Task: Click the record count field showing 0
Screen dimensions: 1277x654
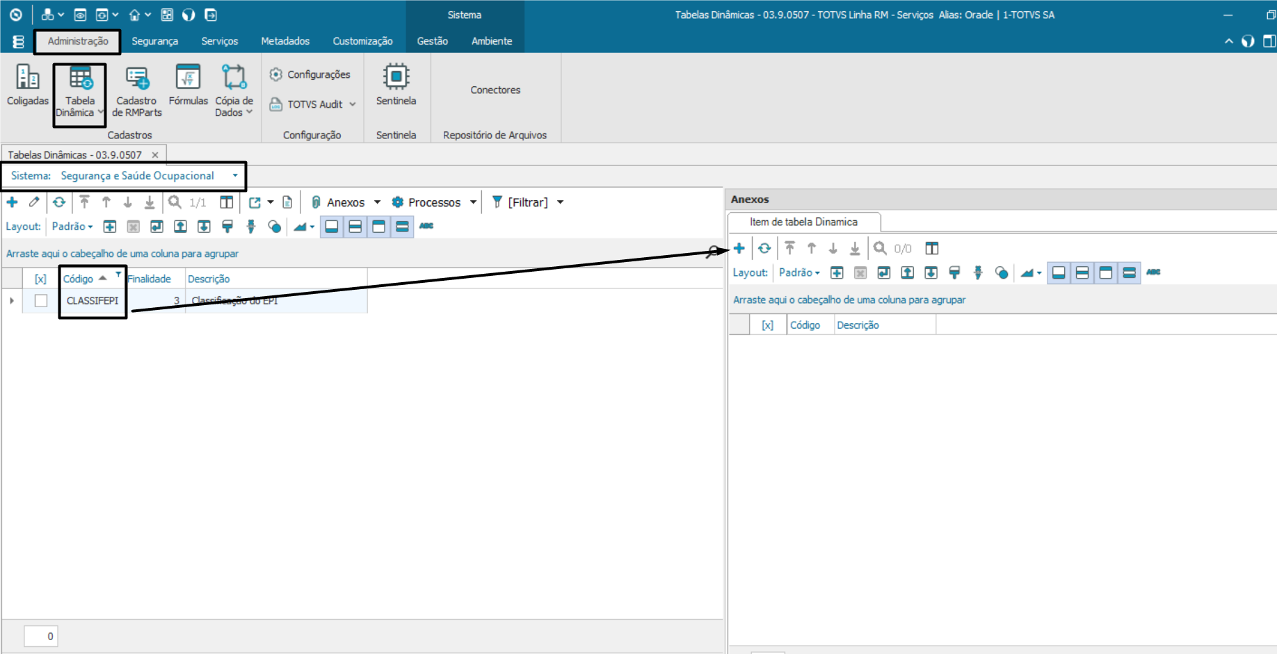Action: [41, 636]
